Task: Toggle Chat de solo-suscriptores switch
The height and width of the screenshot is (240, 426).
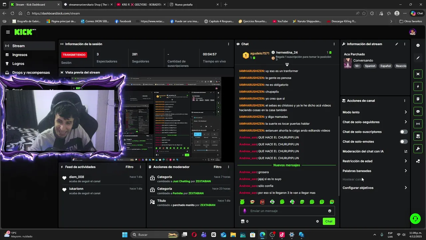Action: coord(403,132)
